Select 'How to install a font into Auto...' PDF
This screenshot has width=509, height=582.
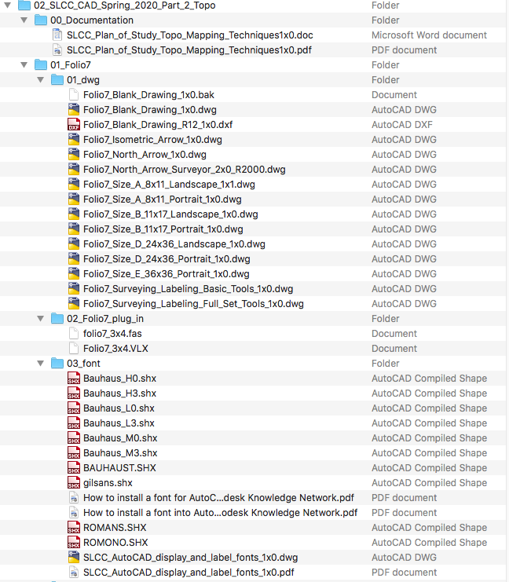tap(220, 513)
